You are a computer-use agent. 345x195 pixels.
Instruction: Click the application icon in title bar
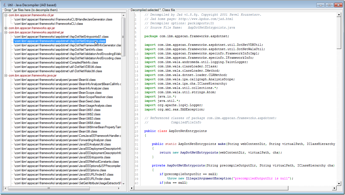point(4,5)
